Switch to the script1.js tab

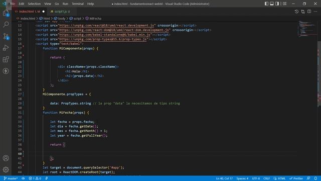(x=61, y=12)
